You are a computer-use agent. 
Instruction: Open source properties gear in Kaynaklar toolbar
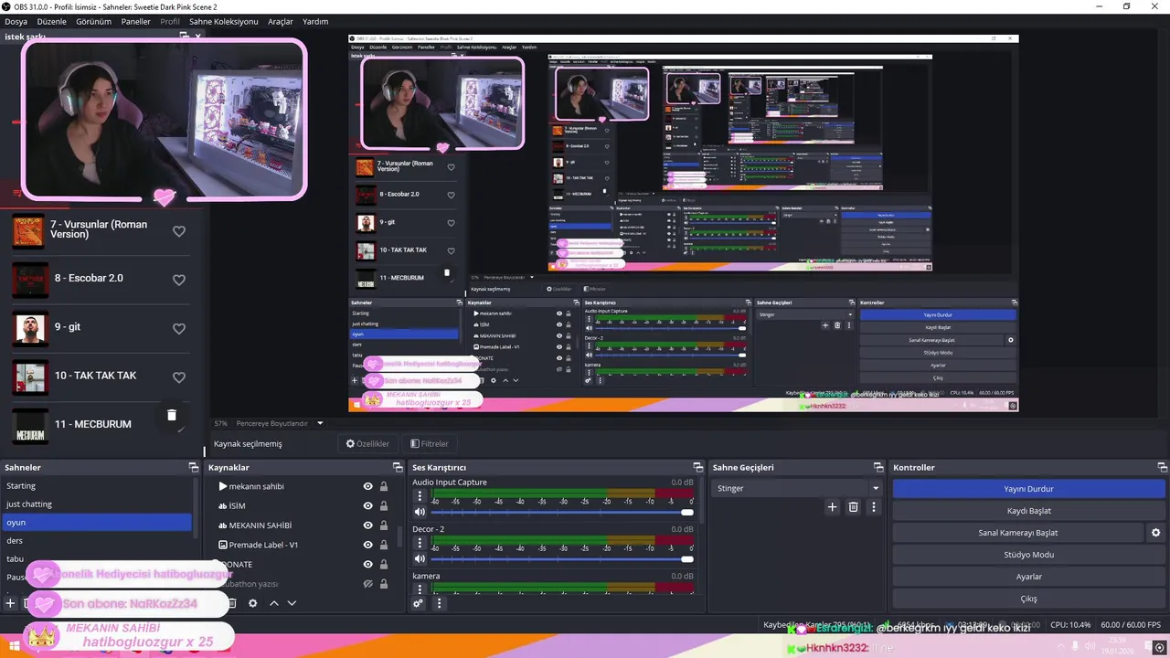point(253,603)
